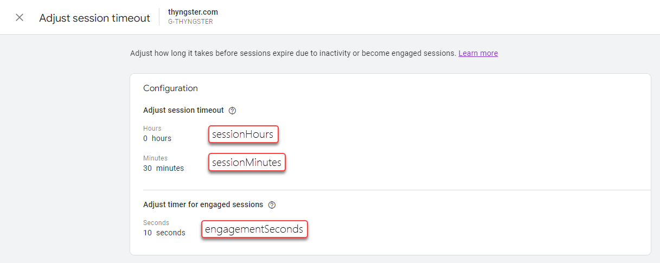Screen dimensions: 660x263
Task: Click the Minutes field label
Action: pos(155,158)
